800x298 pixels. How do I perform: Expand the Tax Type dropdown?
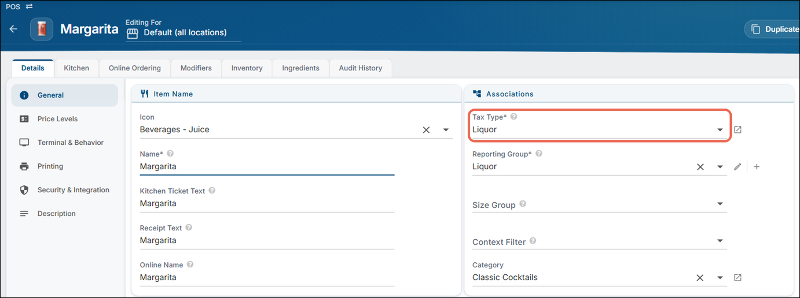(x=720, y=130)
